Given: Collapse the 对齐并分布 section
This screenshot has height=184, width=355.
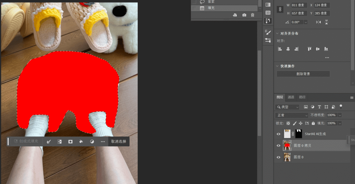Looking at the screenshot, I should tap(277, 34).
